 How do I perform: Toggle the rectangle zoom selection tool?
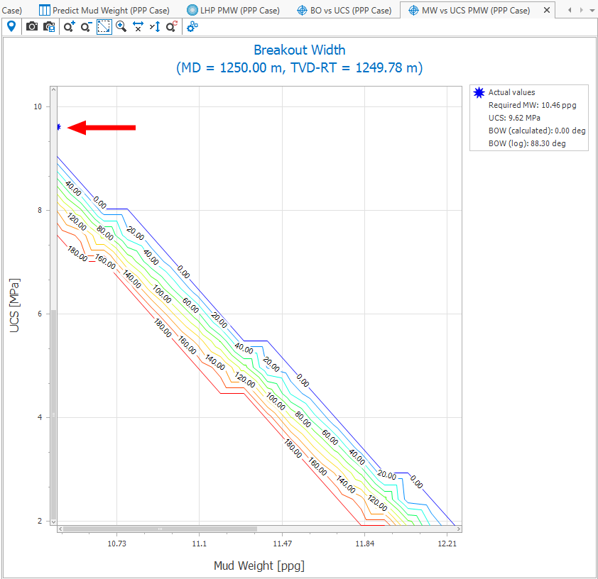click(104, 26)
